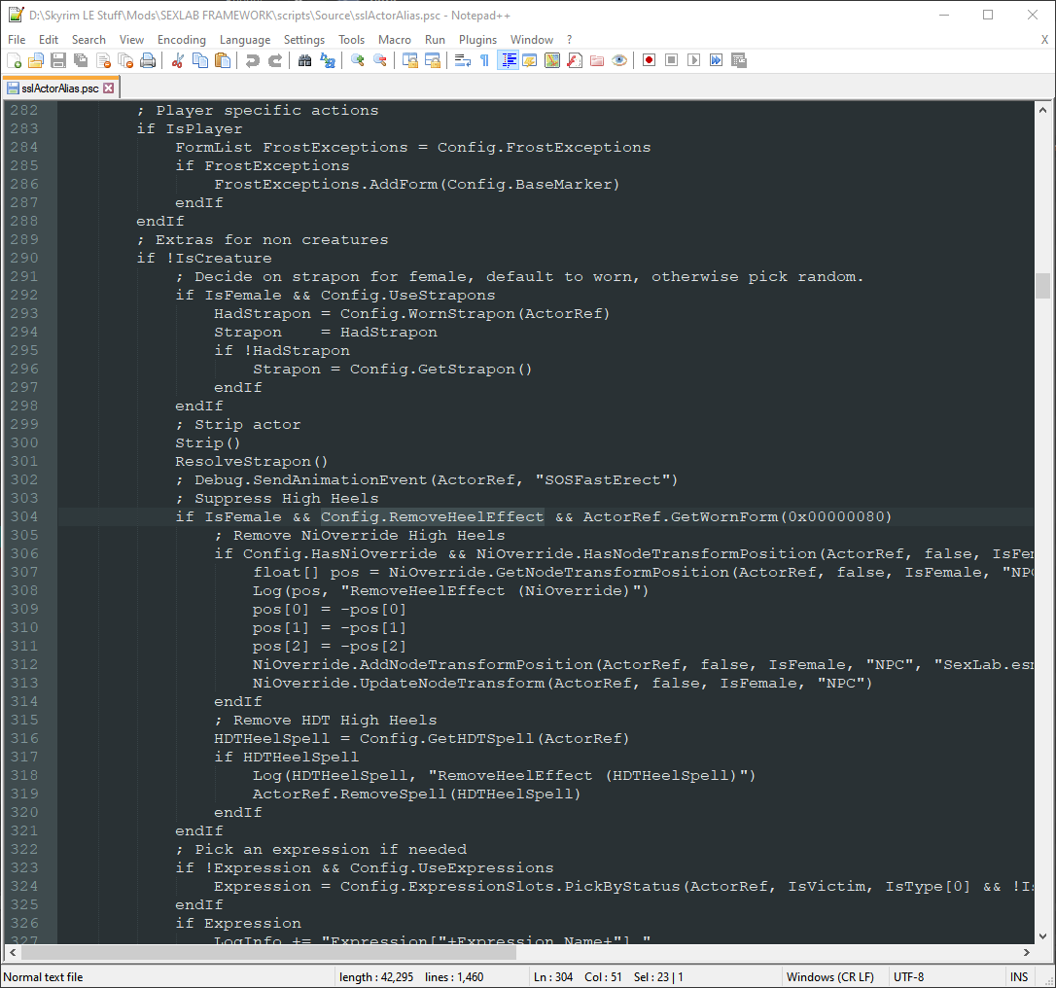Click Windows (CR LF) in status bar
This screenshot has height=988, width=1056.
click(830, 976)
